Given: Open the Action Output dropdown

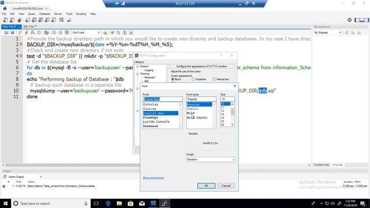Looking at the screenshot, I should click(x=25, y=177).
